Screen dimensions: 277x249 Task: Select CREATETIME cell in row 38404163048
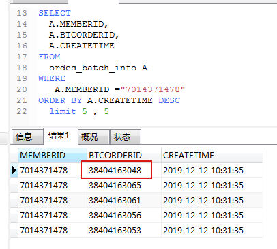point(212,171)
